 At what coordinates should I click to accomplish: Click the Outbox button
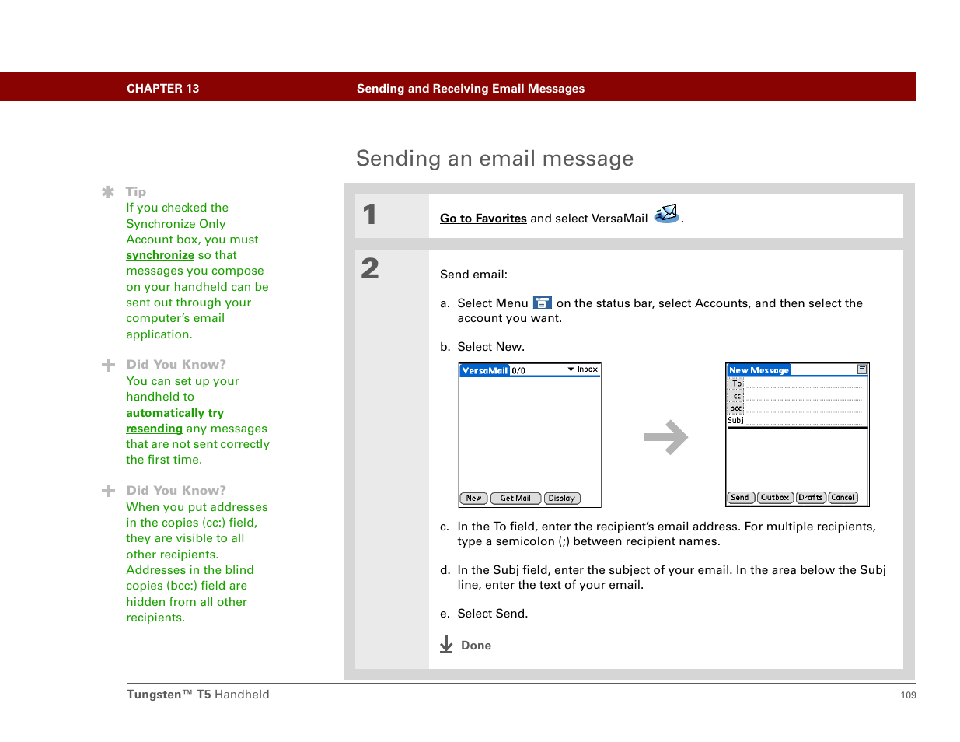pyautogui.click(x=775, y=498)
